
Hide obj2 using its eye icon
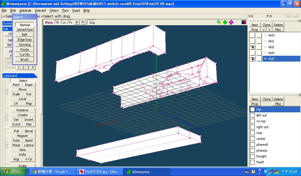click(252, 47)
